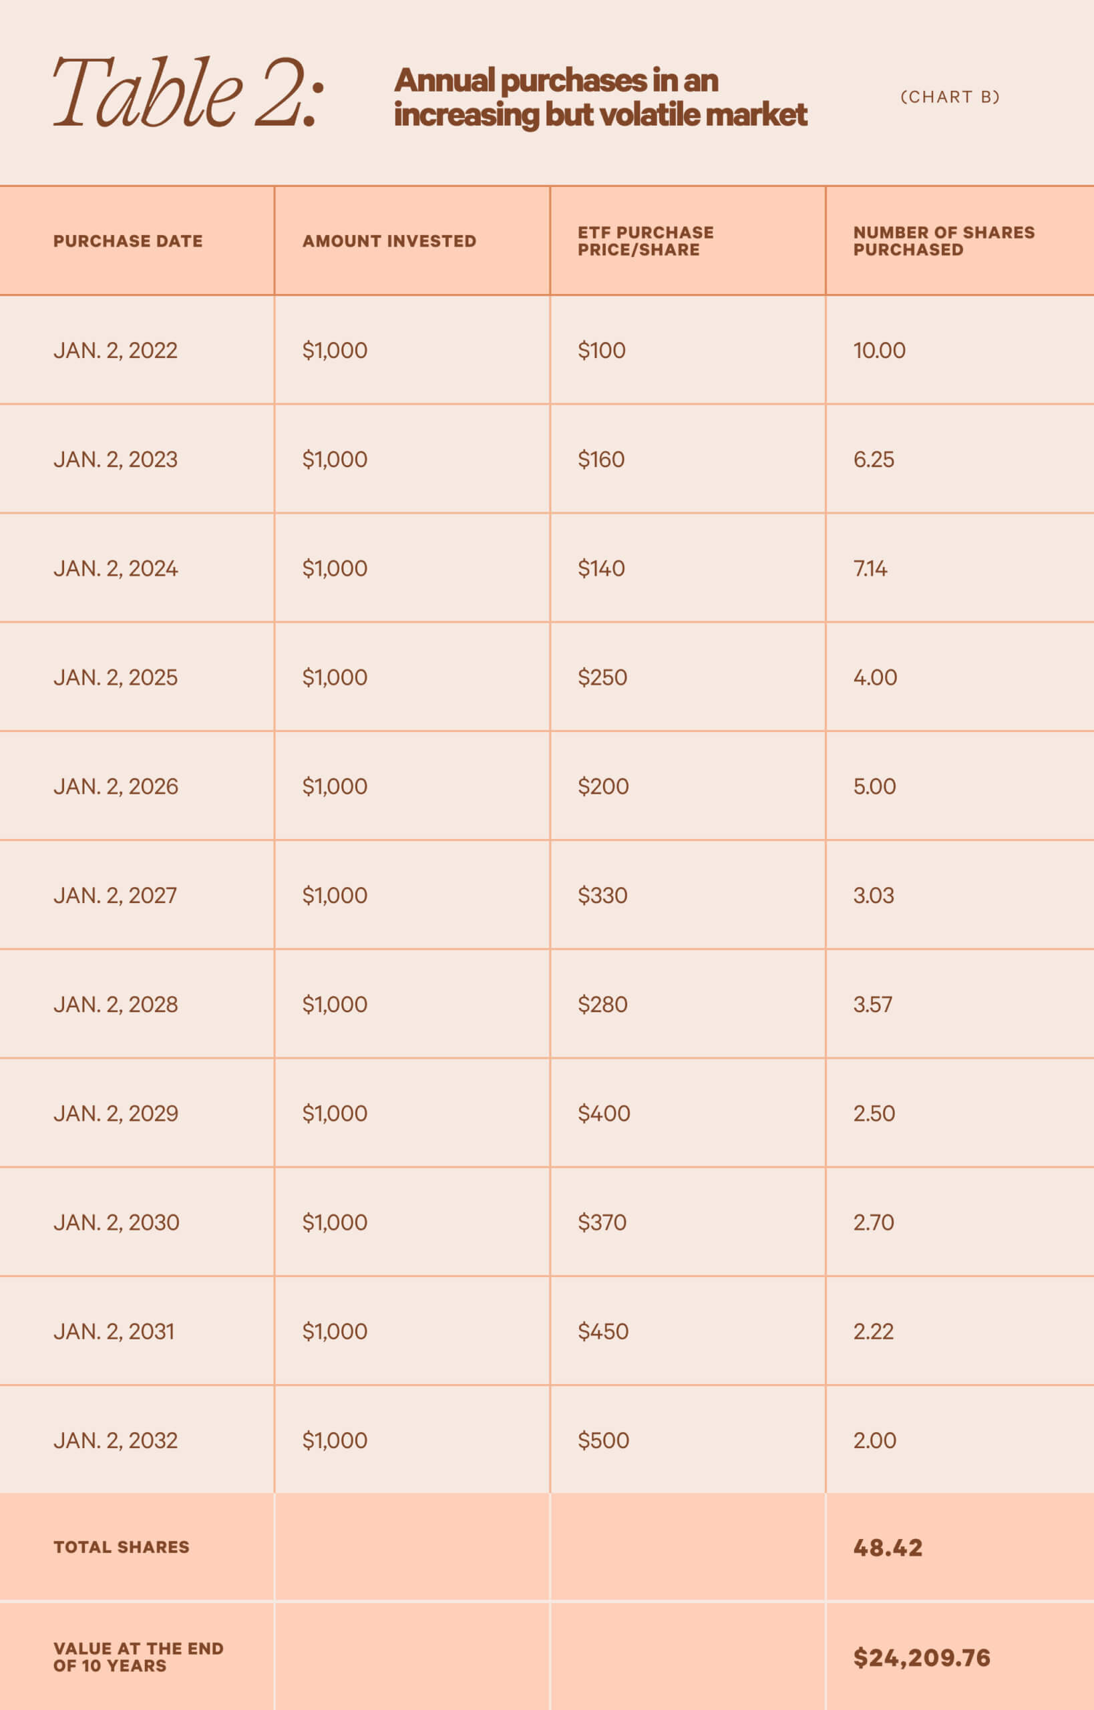Select the 3.03 shares value
Screen dimensions: 1094x1710
click(x=873, y=895)
